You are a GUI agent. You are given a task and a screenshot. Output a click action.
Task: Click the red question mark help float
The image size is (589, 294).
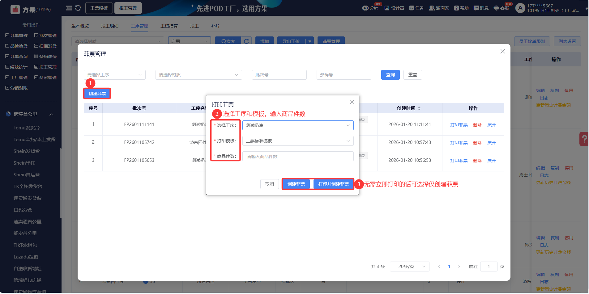point(584,139)
